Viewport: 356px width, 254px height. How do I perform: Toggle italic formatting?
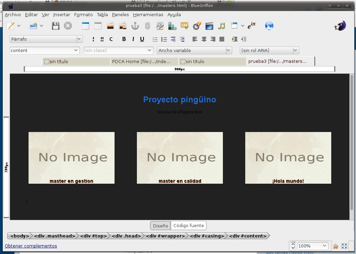pyautogui.click(x=133, y=39)
